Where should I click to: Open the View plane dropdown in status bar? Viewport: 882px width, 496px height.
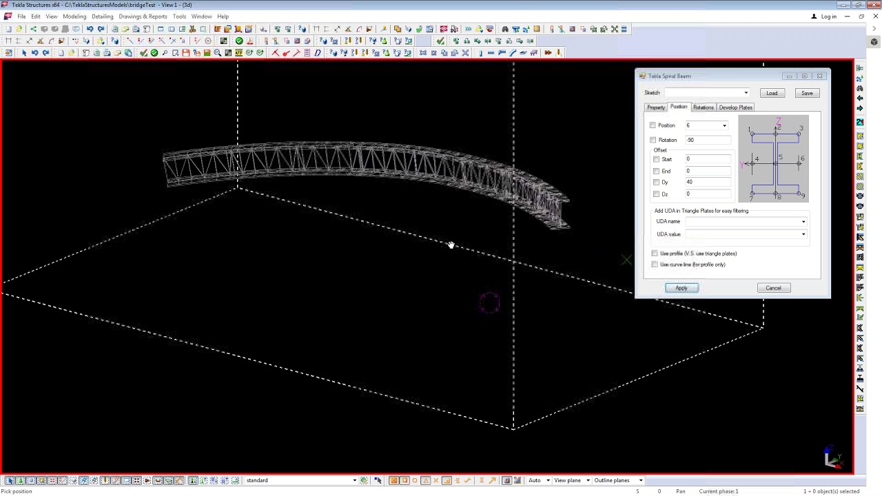coord(587,480)
